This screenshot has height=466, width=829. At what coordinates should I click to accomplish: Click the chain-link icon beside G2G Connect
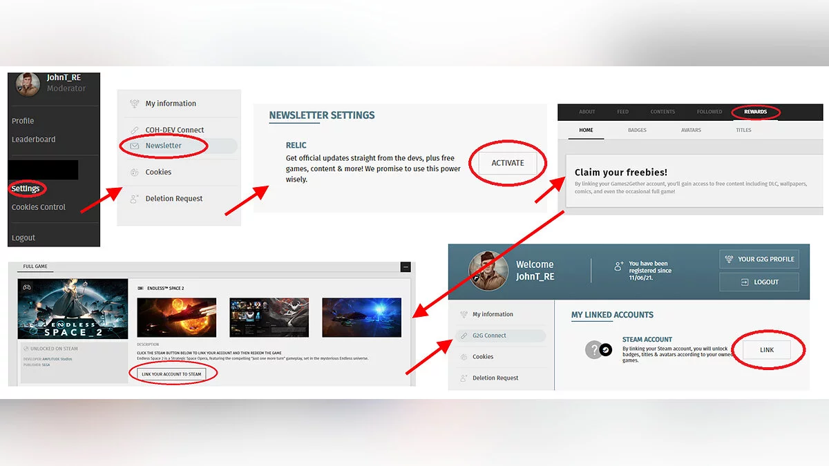(464, 336)
